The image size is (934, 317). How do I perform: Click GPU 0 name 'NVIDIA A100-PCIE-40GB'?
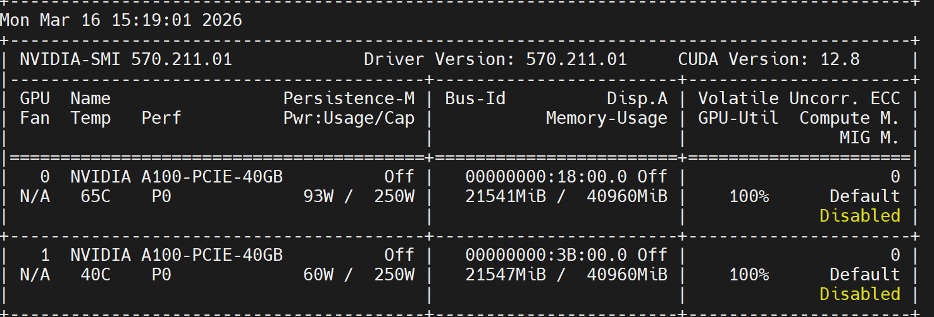[x=177, y=177]
